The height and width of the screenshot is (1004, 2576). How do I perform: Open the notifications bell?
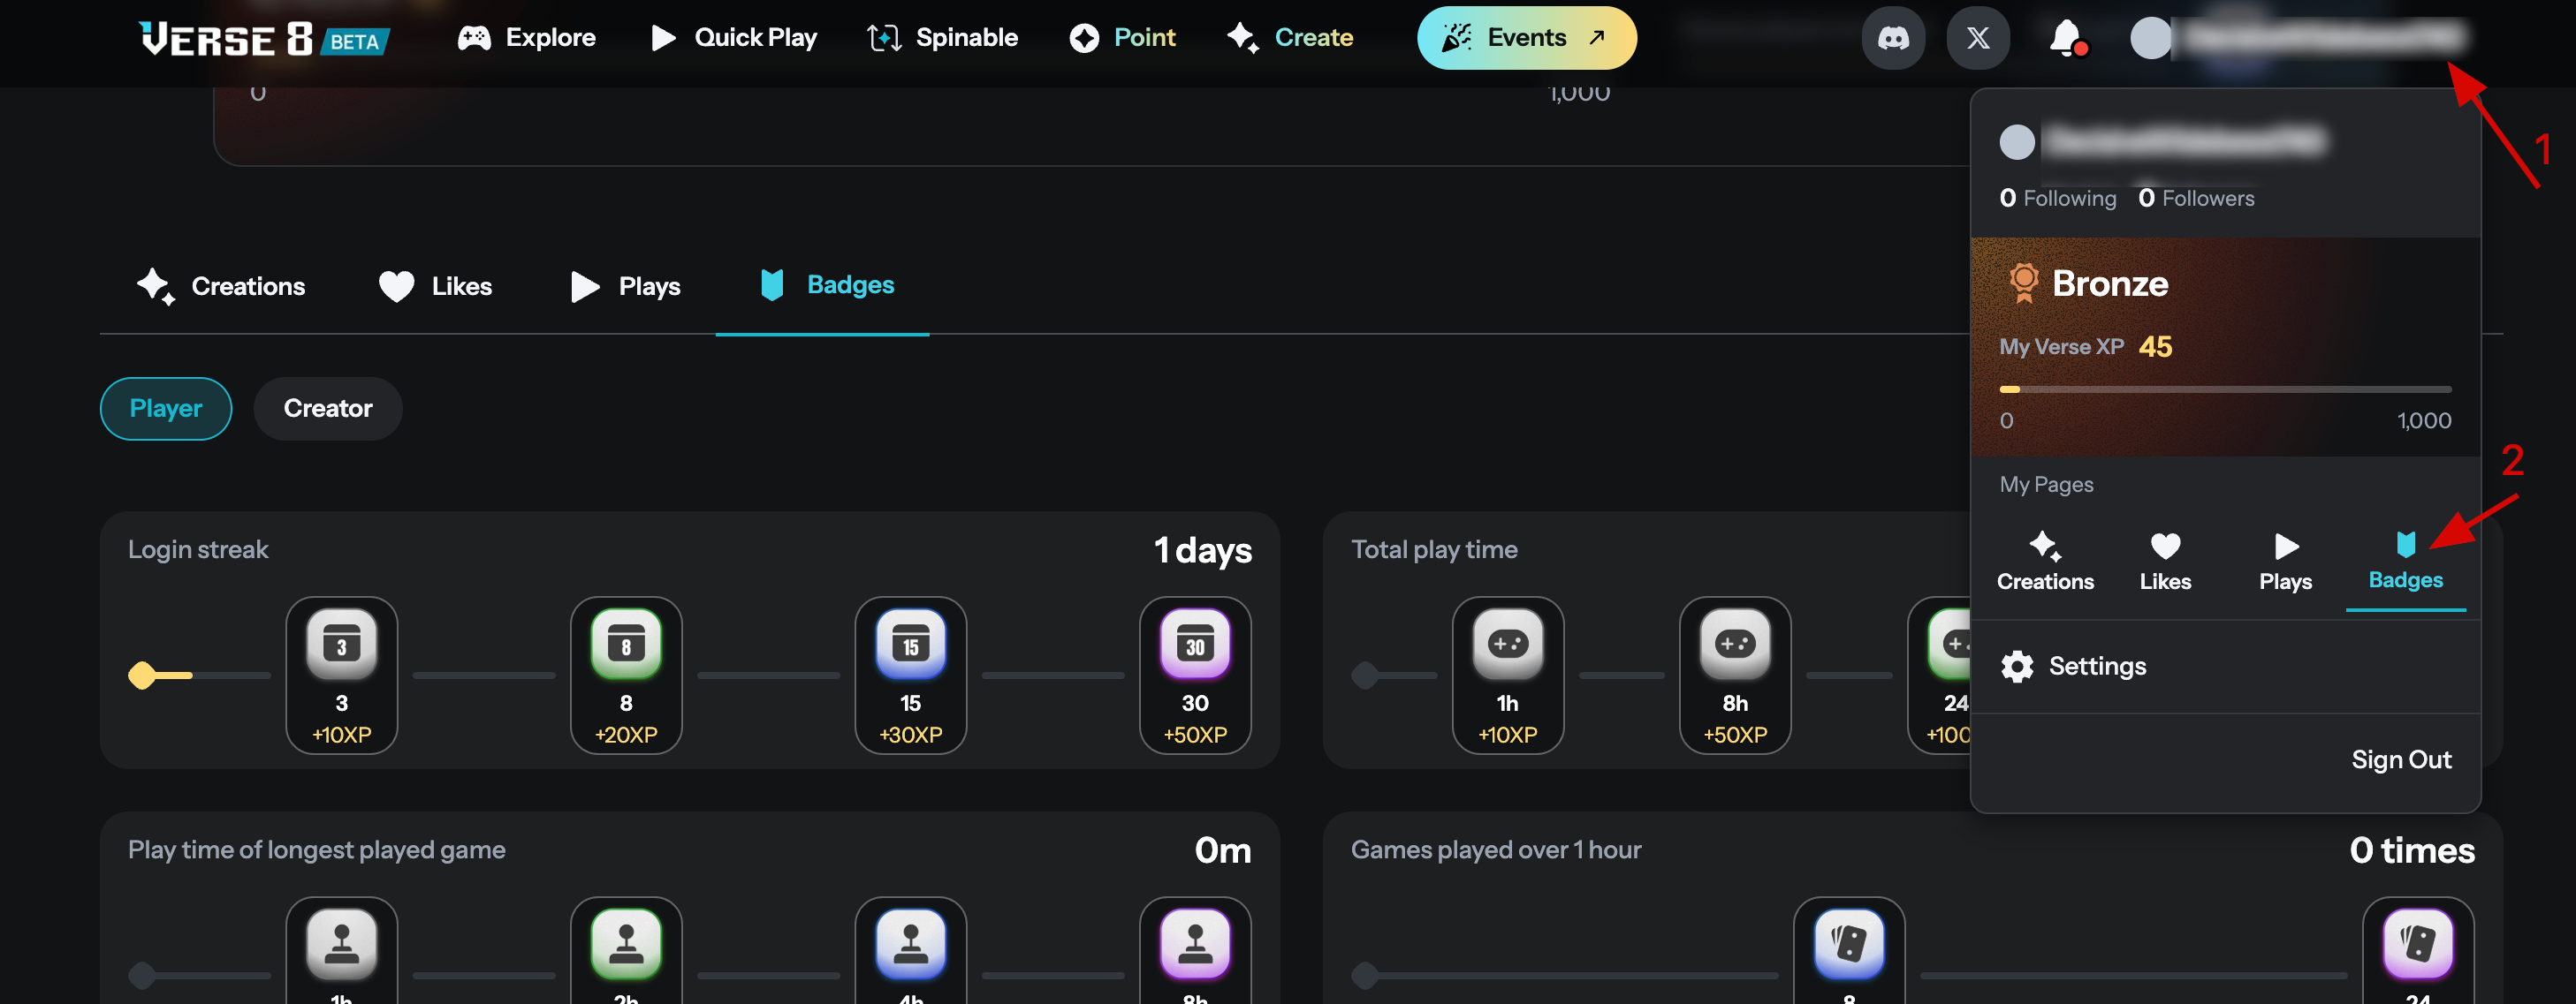2066,38
